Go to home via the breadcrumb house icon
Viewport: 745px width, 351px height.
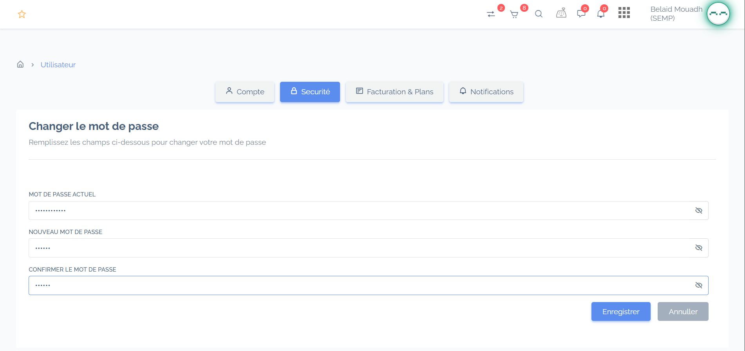coord(20,64)
